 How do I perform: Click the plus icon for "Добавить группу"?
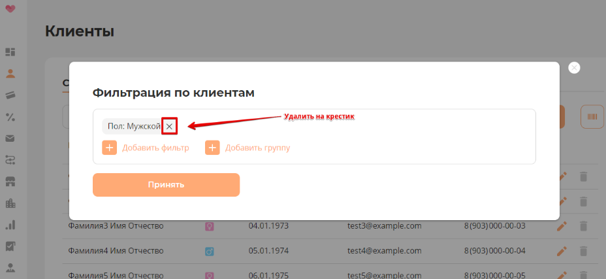pos(212,148)
